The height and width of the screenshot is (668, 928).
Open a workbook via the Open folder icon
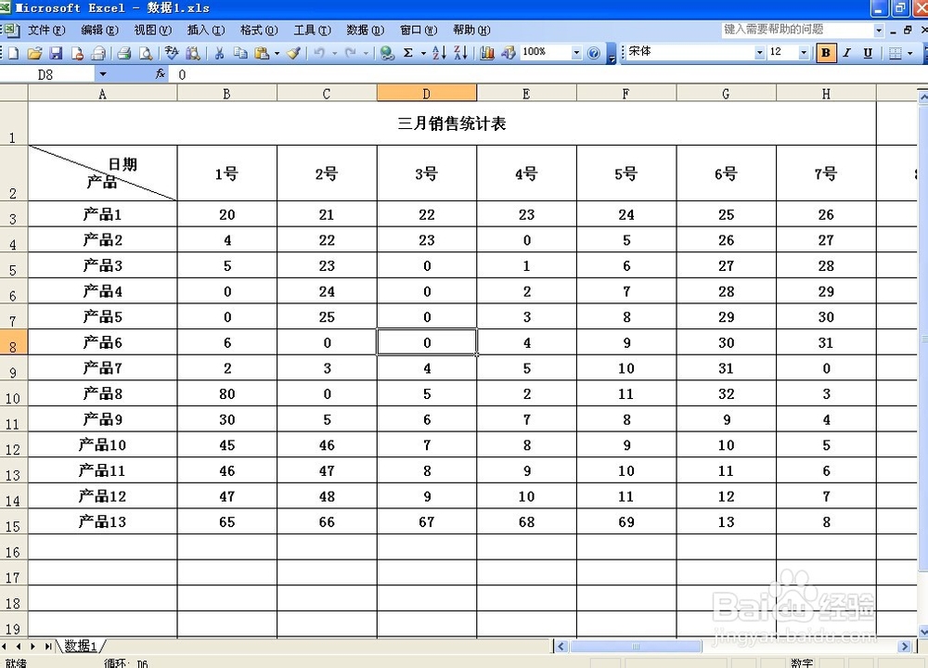[36, 53]
